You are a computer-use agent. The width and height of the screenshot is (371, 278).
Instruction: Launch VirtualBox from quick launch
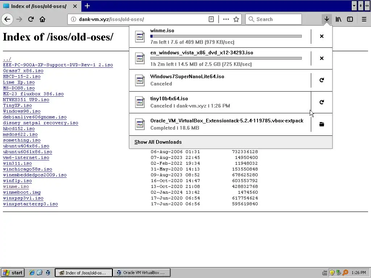tap(48, 273)
